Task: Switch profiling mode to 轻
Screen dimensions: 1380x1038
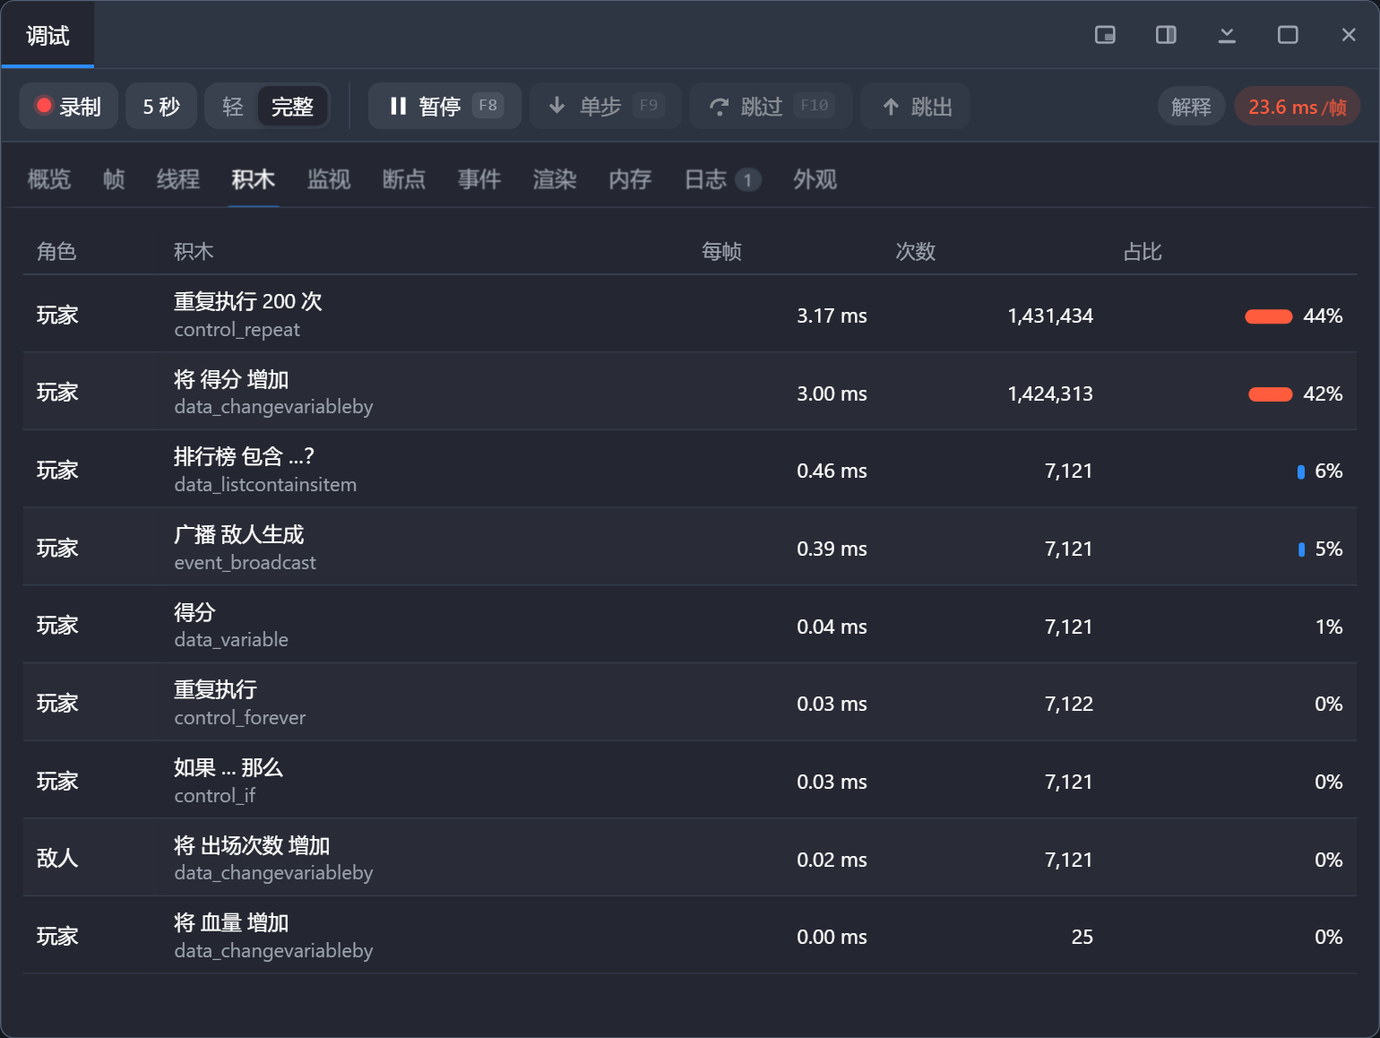Action: click(x=233, y=107)
